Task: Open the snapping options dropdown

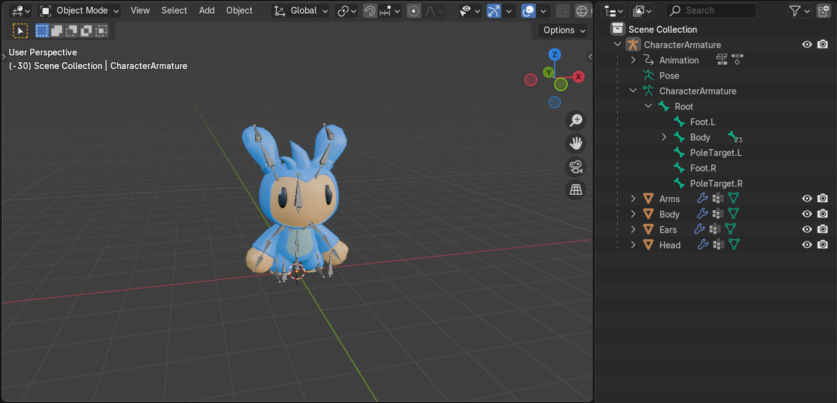Action: pyautogui.click(x=390, y=10)
